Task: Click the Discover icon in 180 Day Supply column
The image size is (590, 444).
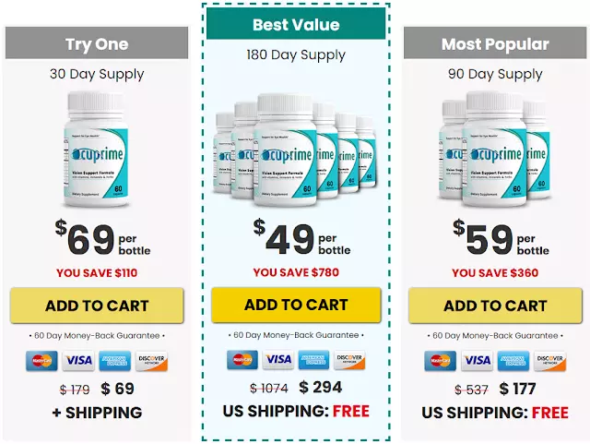Action: point(349,360)
